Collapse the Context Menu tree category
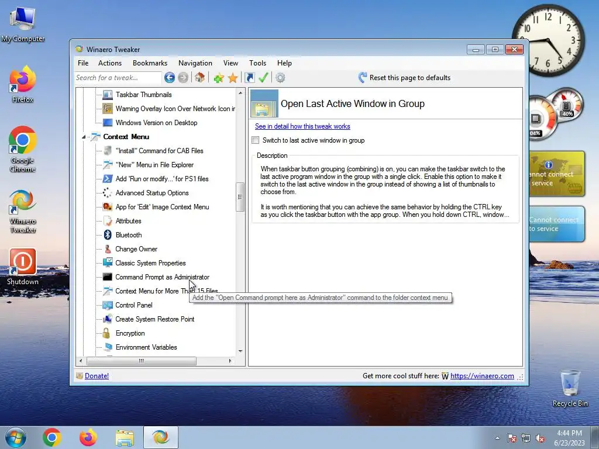Image resolution: width=599 pixels, height=449 pixels. pyautogui.click(x=84, y=137)
